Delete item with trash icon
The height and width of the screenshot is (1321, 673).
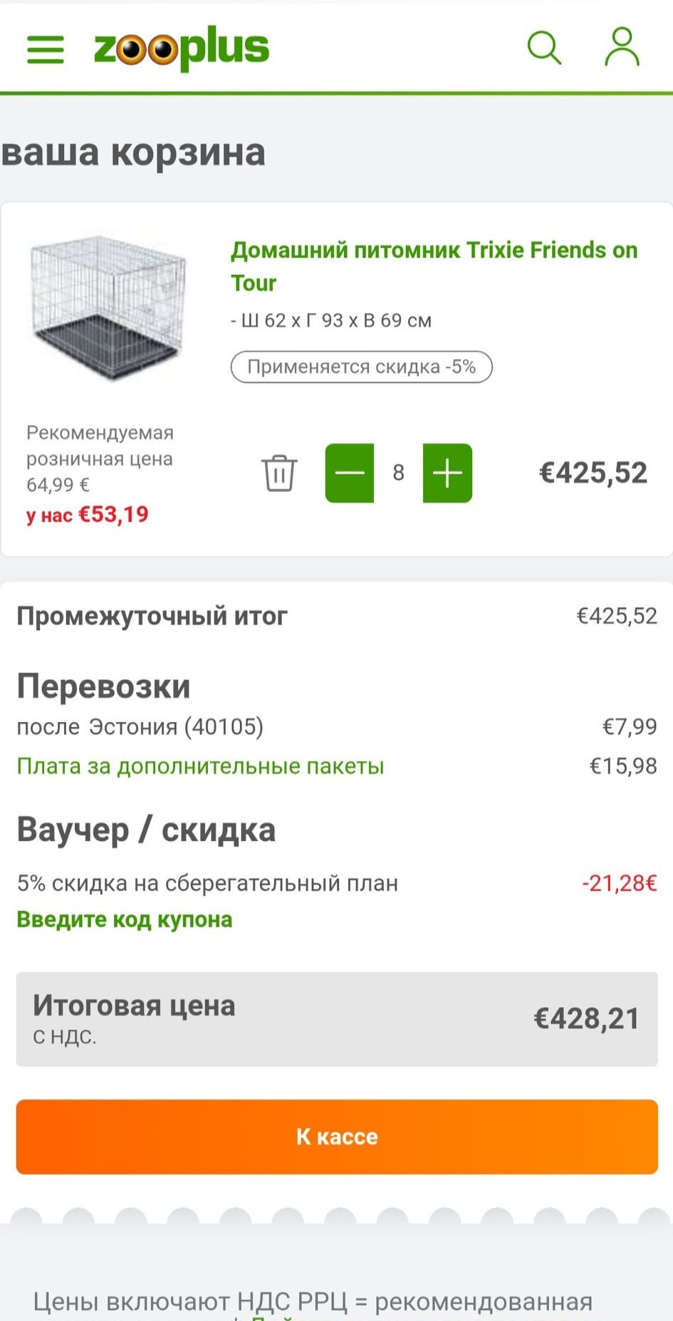[279, 473]
